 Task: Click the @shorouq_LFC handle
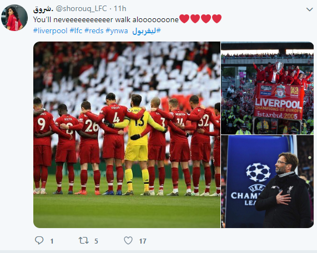pos(81,9)
